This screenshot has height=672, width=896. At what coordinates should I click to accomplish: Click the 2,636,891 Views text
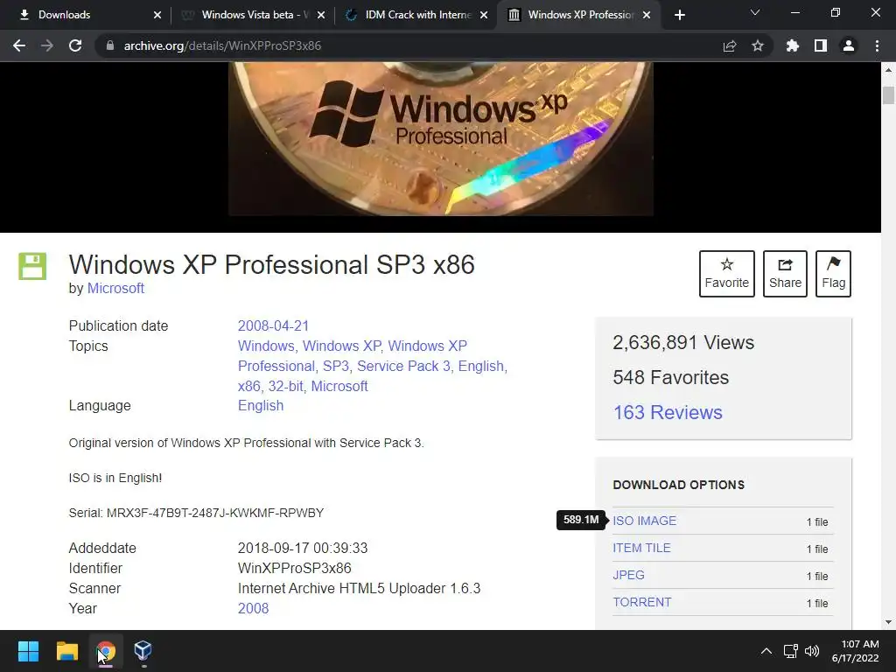(683, 342)
